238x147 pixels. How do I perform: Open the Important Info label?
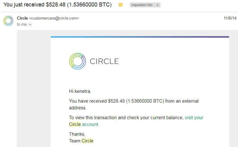click(142, 5)
